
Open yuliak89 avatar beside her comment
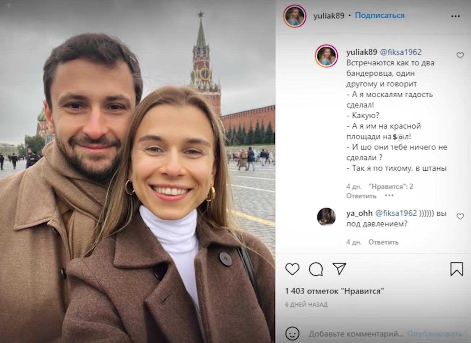(x=326, y=56)
